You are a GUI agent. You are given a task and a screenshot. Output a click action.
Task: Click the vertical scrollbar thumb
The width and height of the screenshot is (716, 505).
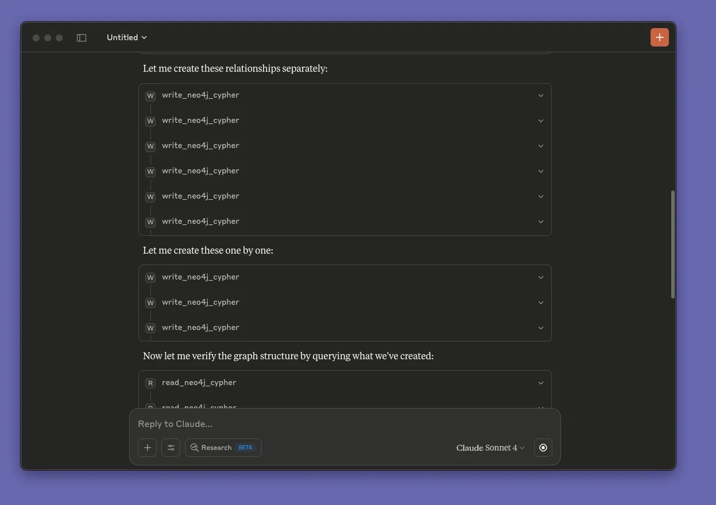pyautogui.click(x=672, y=244)
